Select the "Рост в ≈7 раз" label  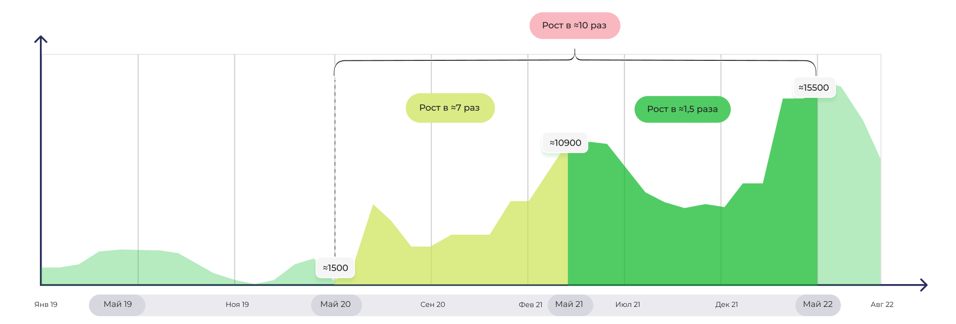pos(450,108)
